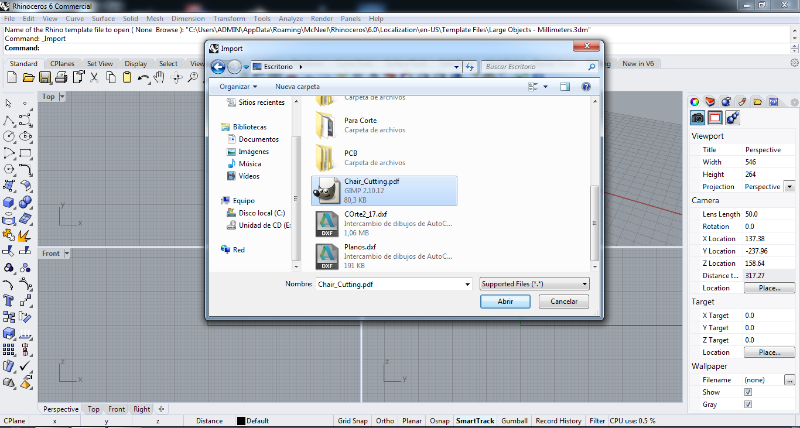Toggle Planar mode in status bar

(x=412, y=421)
